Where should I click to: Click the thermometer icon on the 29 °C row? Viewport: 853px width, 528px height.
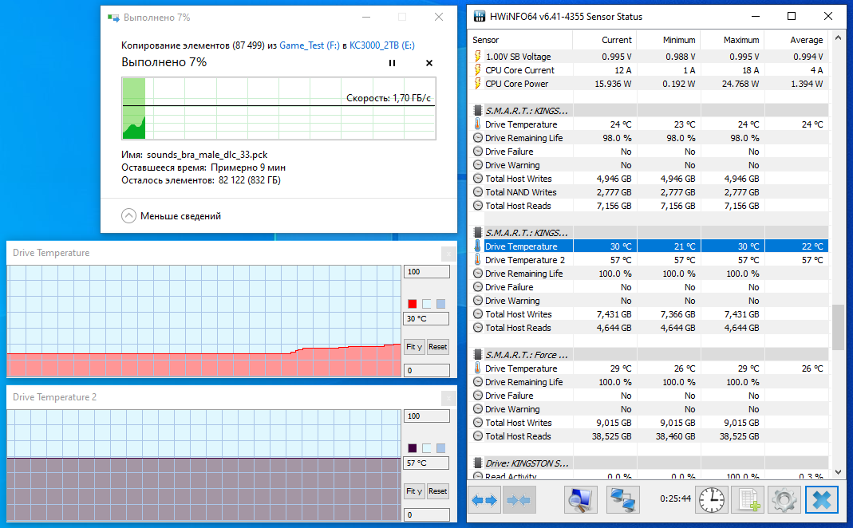pos(478,368)
